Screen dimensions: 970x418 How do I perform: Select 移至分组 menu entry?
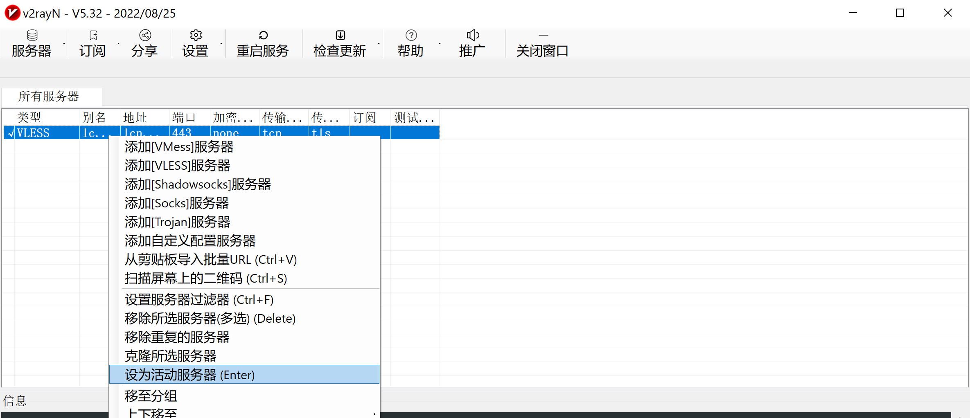coord(244,396)
